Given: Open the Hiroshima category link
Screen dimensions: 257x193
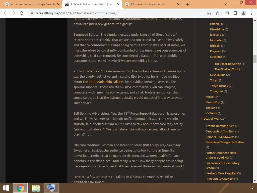Looking at the screenshot, I should point(217,29).
